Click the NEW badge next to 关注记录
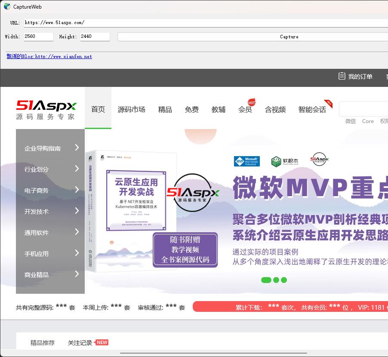 [102, 342]
